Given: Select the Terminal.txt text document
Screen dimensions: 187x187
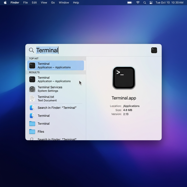Looking at the screenshot, I should click(56, 98).
